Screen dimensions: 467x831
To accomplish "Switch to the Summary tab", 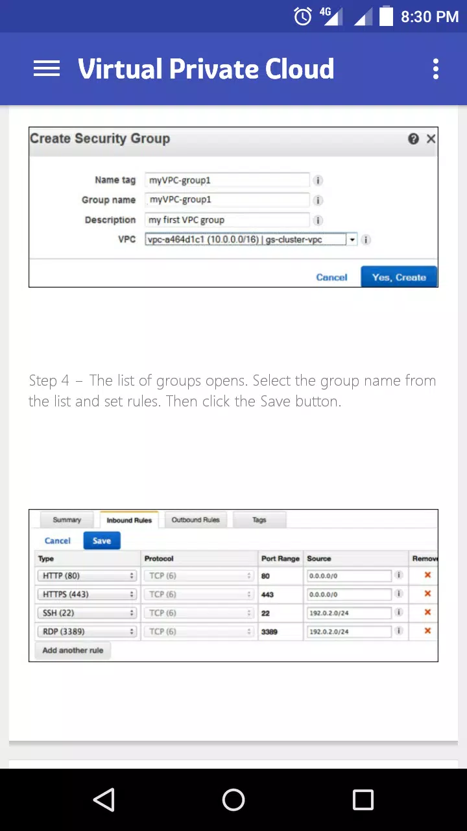I will tap(67, 520).
